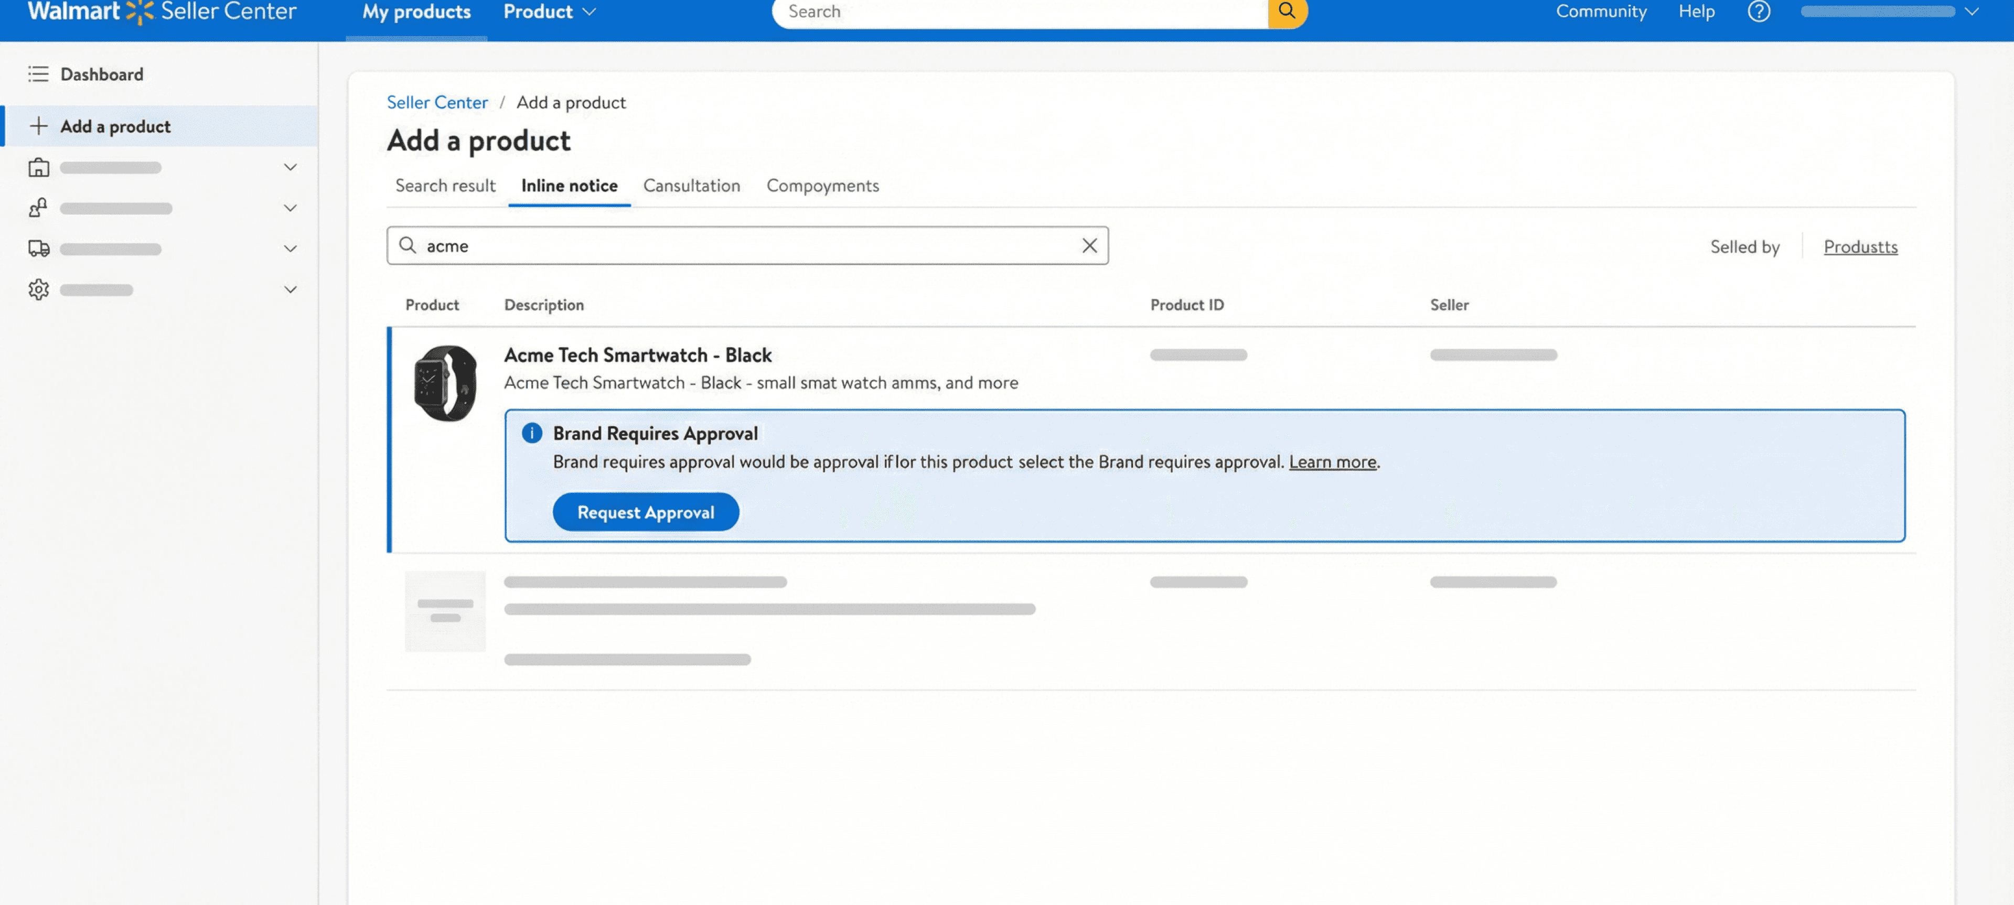
Task: Expand the Product dropdown in top bar
Action: pyautogui.click(x=550, y=12)
